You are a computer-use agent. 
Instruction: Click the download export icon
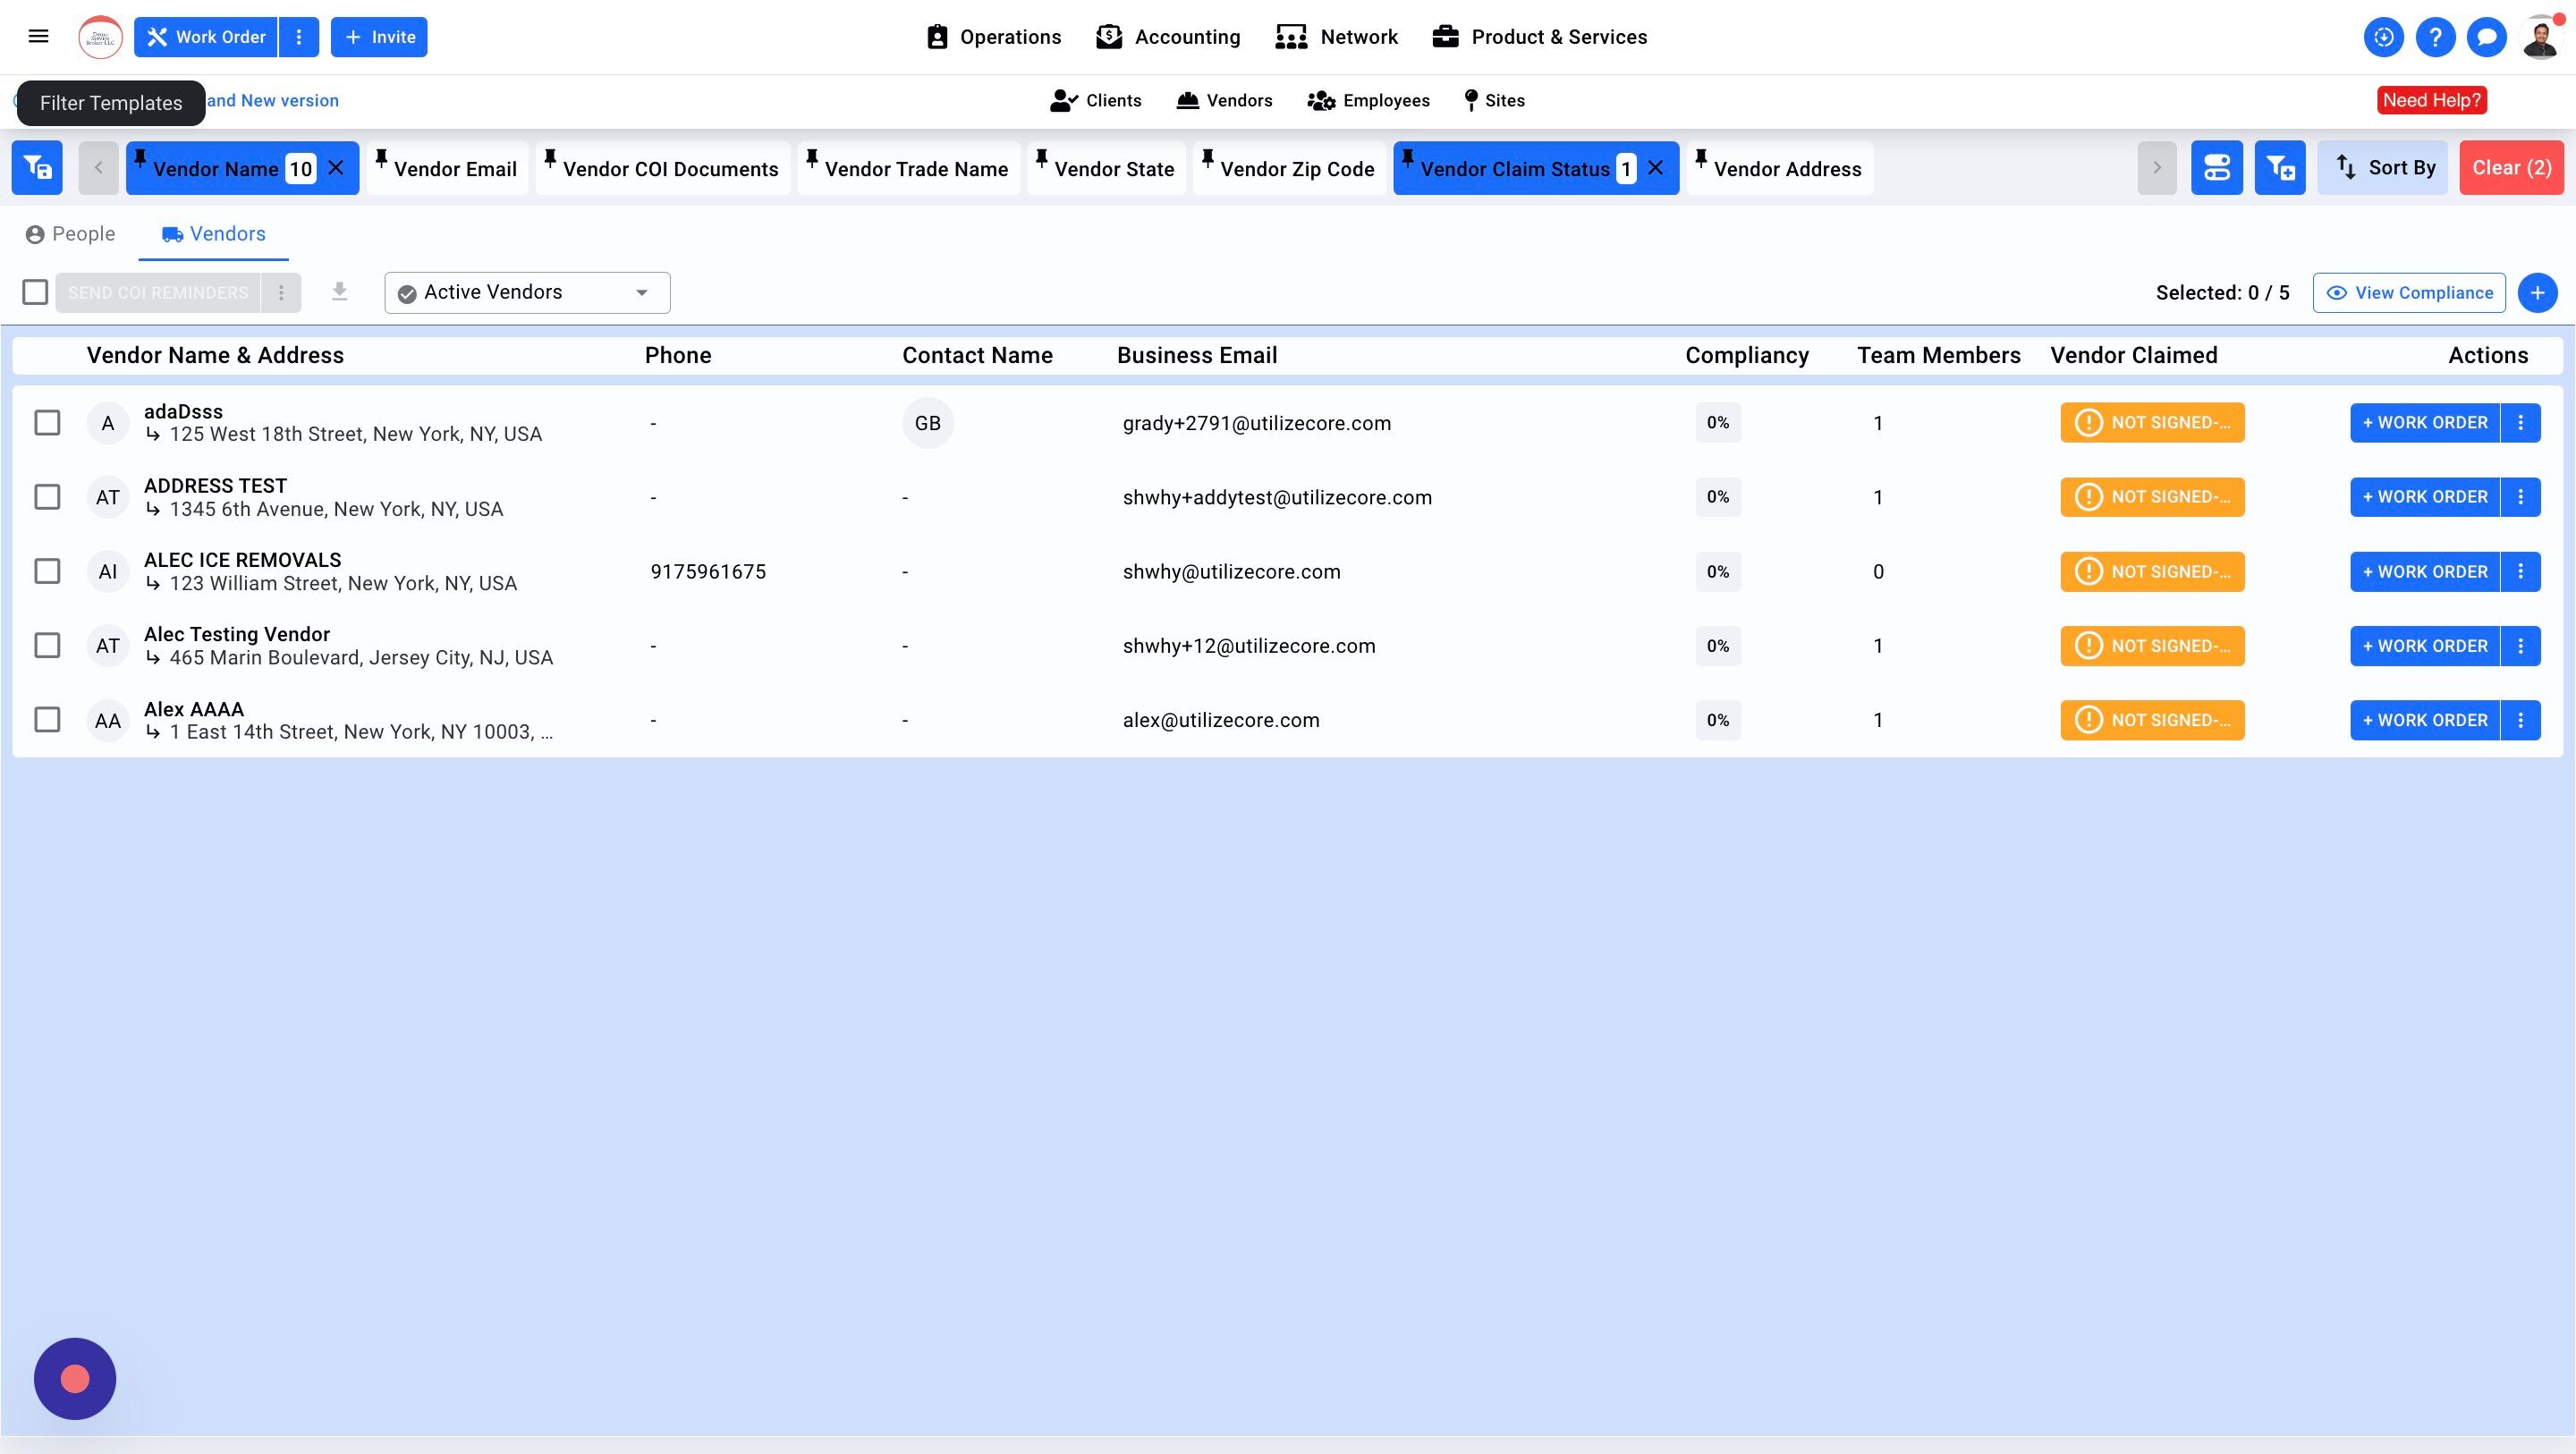[x=339, y=292]
